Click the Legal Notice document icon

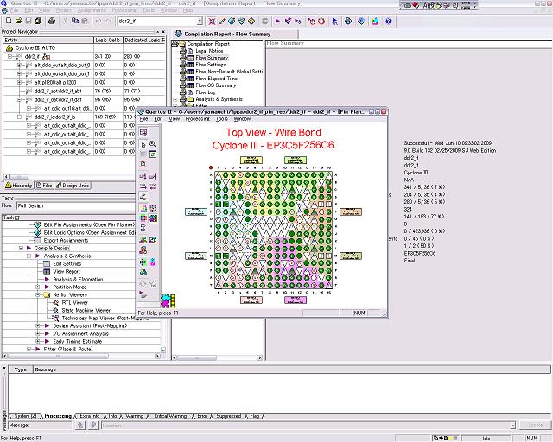coord(190,51)
